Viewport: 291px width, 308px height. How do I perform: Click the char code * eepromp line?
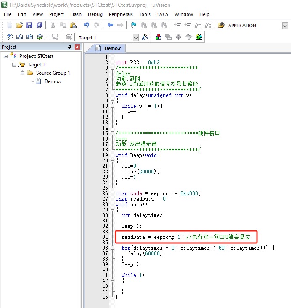pos(158,193)
